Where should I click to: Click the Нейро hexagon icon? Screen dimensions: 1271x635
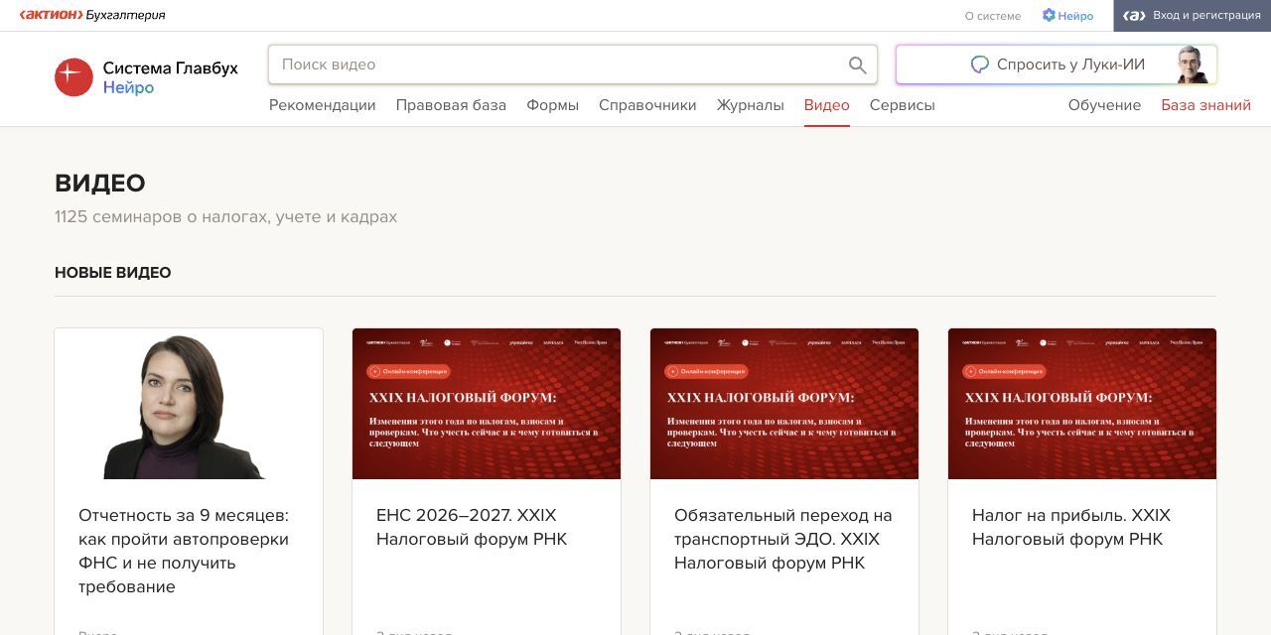[1048, 15]
